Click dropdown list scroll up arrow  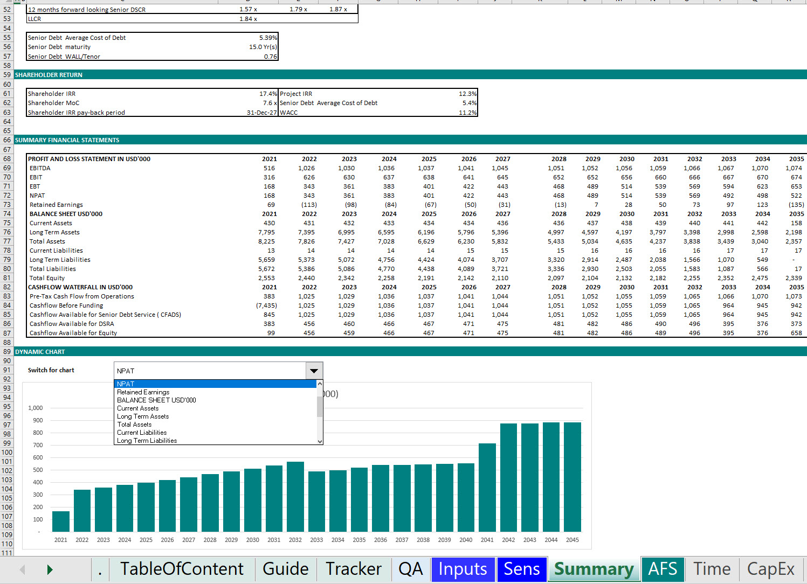coord(320,384)
